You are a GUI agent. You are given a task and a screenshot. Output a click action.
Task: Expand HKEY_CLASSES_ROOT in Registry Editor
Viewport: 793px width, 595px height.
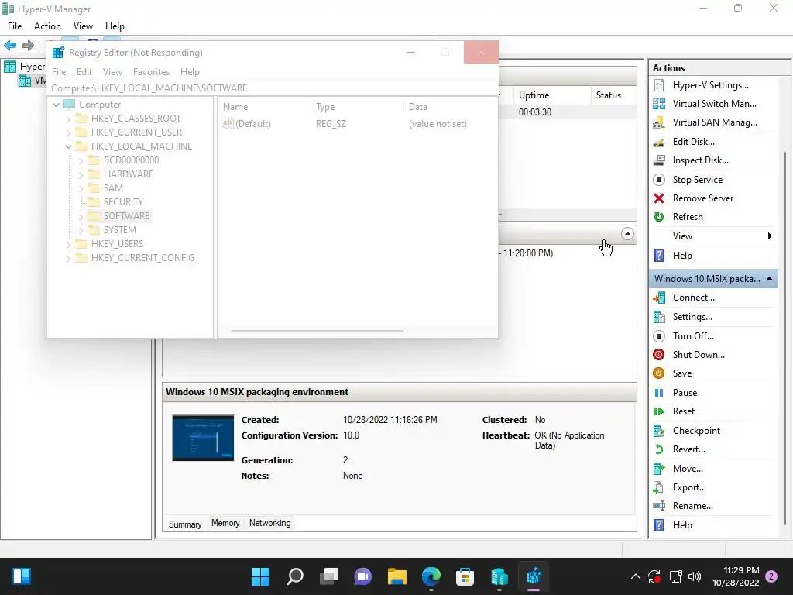click(69, 119)
